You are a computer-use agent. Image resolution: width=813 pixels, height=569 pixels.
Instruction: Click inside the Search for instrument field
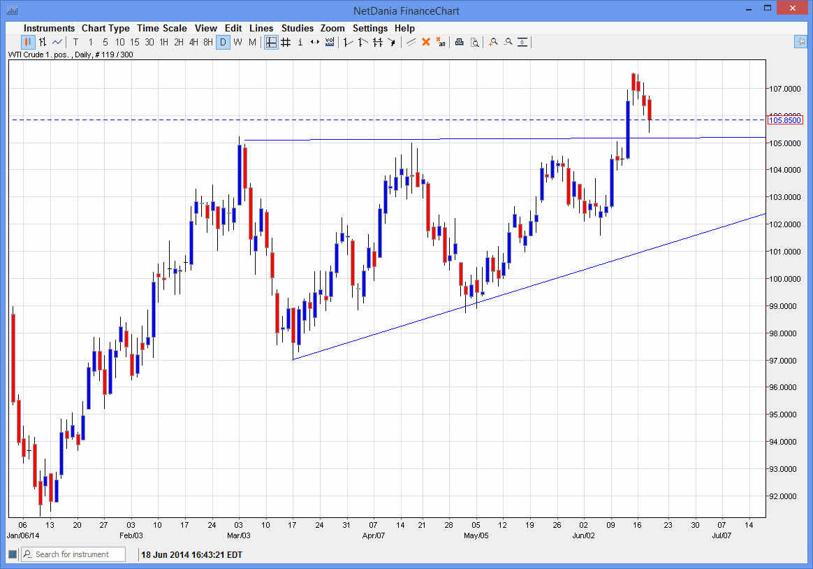73,554
